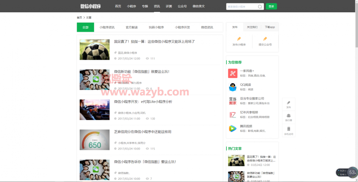
Task: Click the 为您推荐 section heading
Action: click(x=235, y=62)
